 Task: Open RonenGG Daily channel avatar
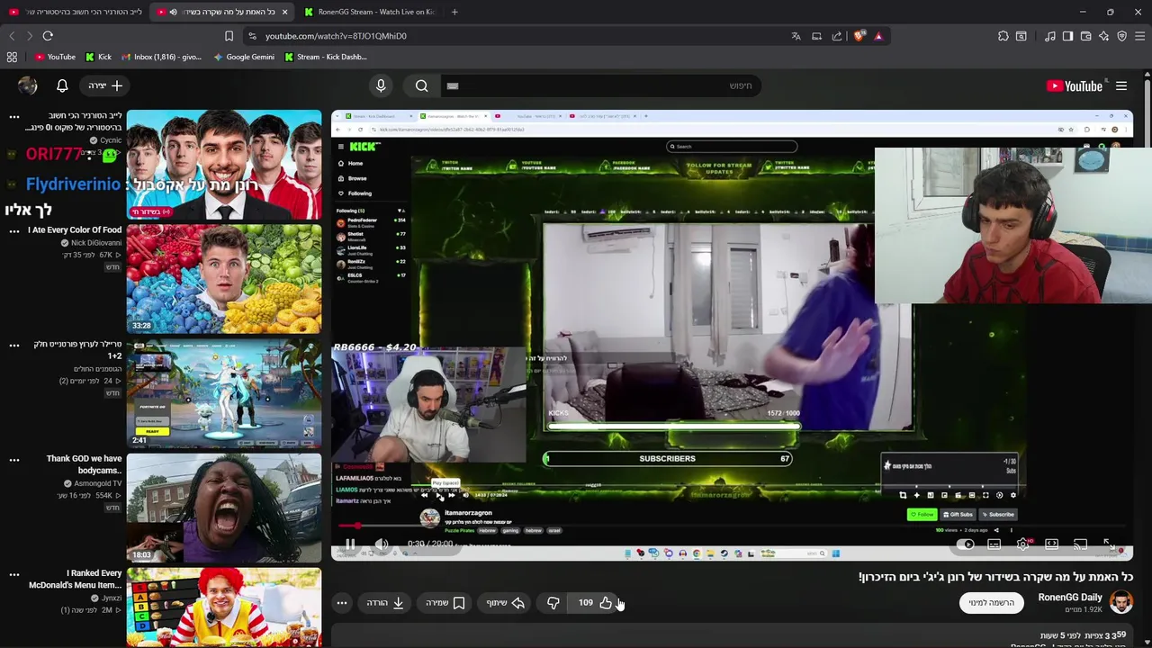(1121, 602)
